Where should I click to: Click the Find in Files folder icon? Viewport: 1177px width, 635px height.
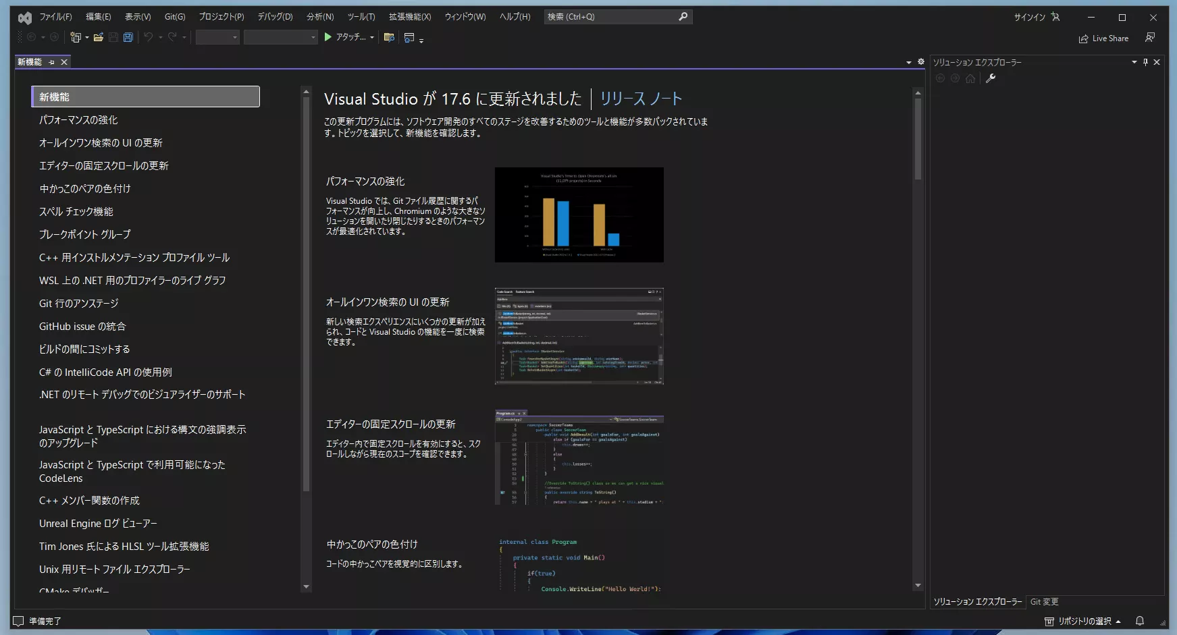click(389, 37)
